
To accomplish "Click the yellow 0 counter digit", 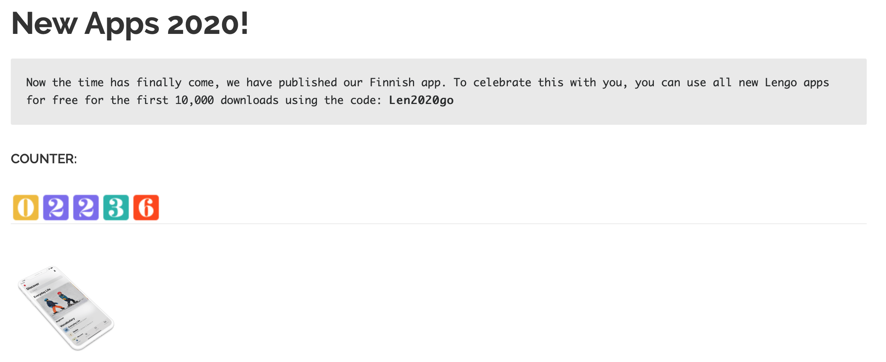I will point(26,208).
